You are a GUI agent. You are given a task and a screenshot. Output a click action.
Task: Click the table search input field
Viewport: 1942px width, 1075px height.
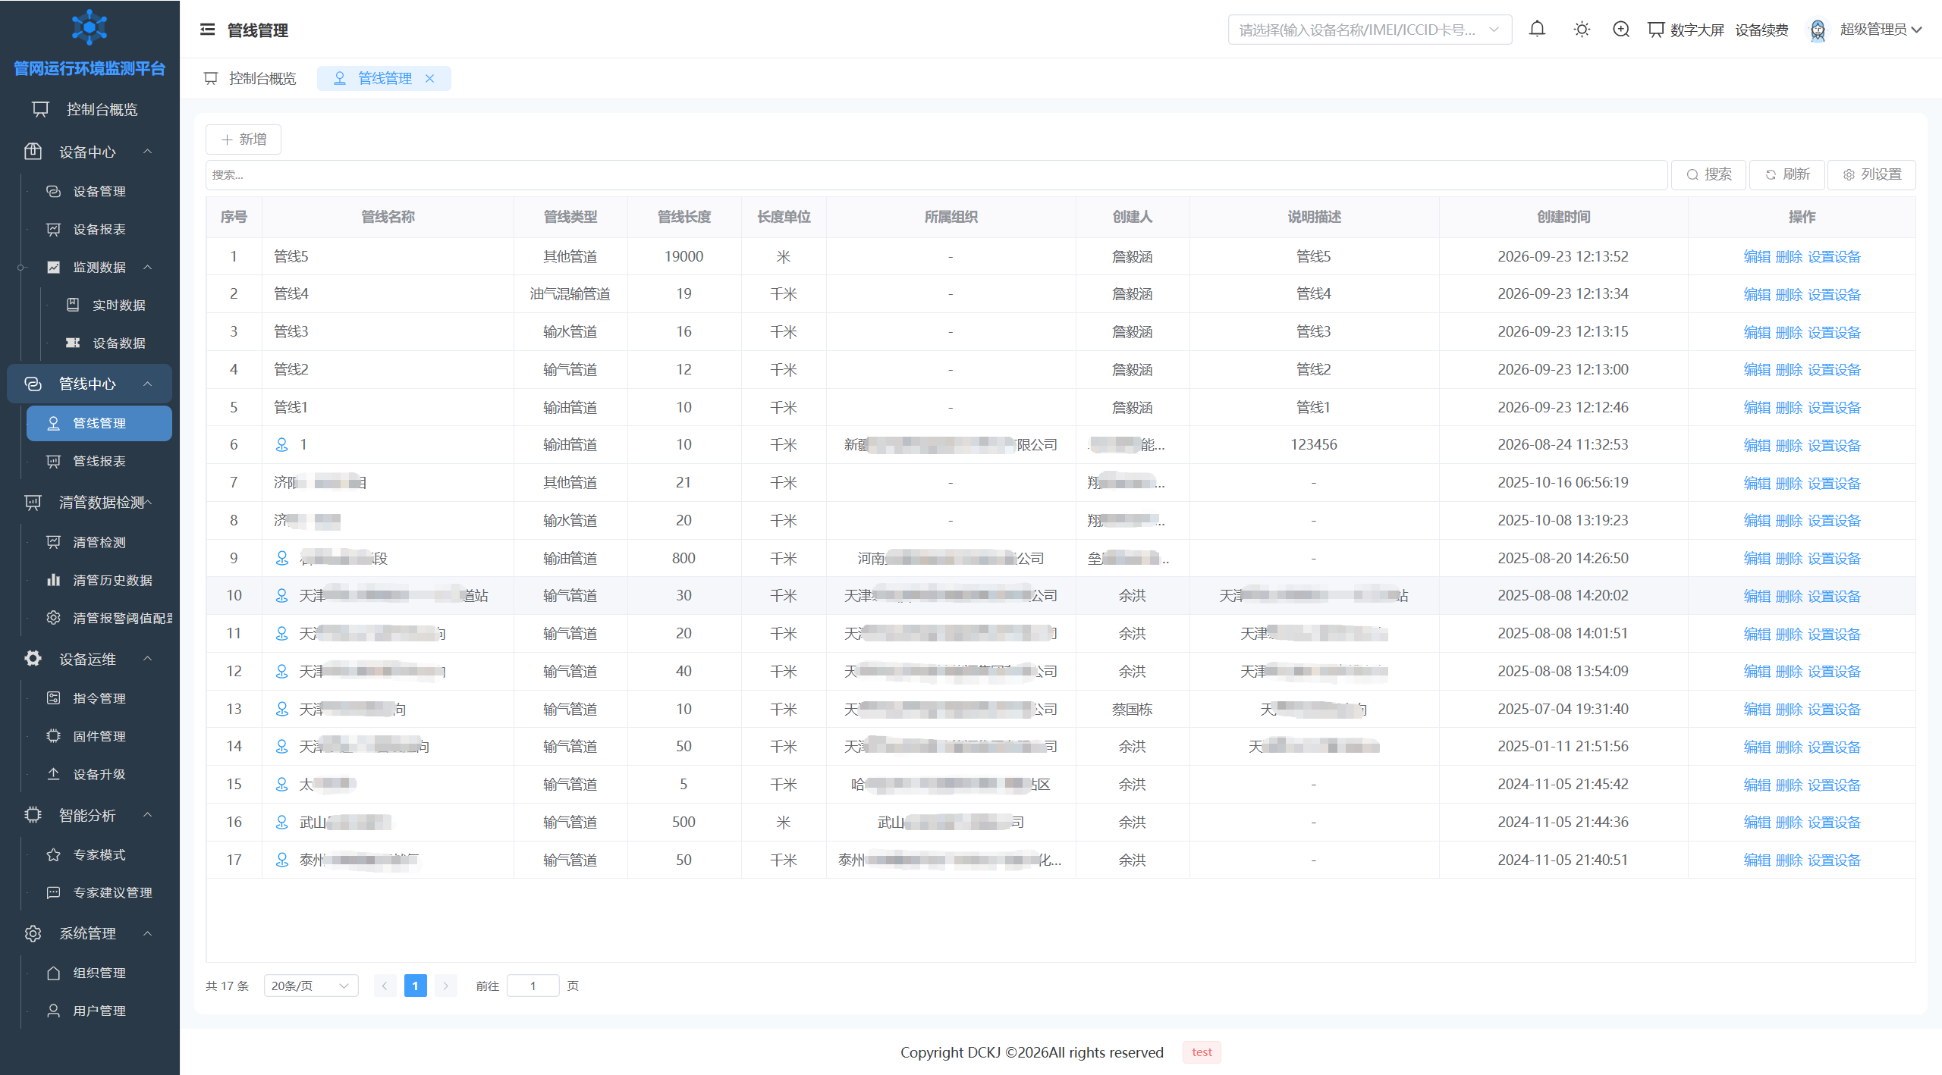[x=936, y=175]
